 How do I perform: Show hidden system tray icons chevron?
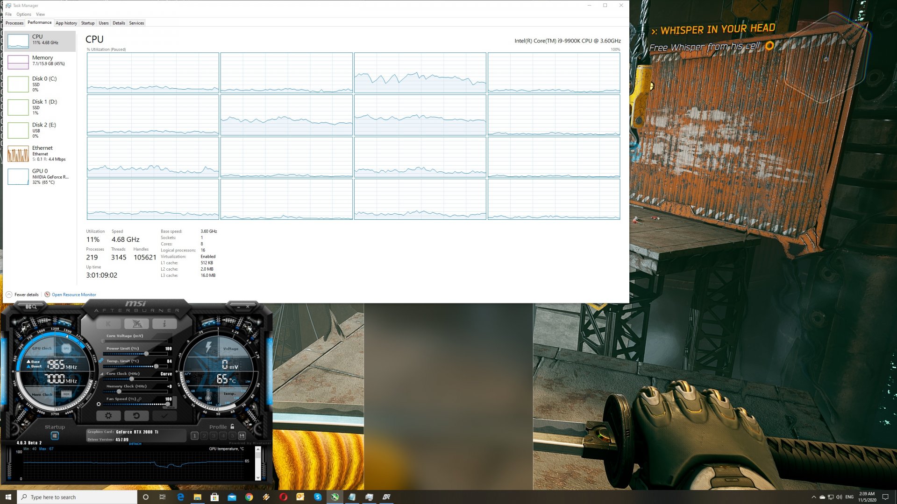coord(814,497)
